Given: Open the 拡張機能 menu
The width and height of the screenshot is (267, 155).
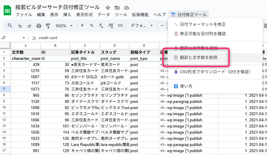Looking at the screenshot, I should coord(140,15).
